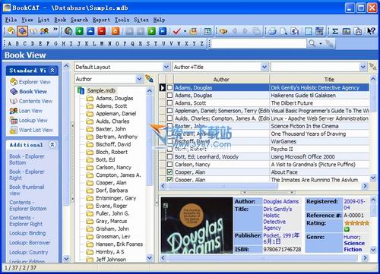
Task: Filter by letter Z in alphabet bar
Action: 202,43
